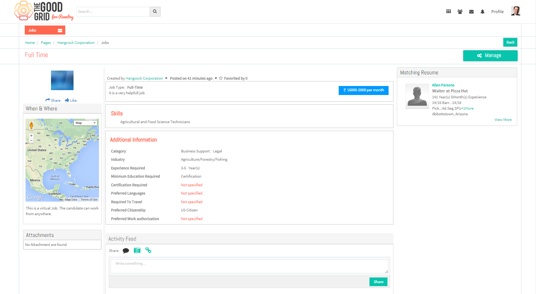The width and height of the screenshot is (536, 294).
Task: Click the search magnifier button
Action: point(155,12)
